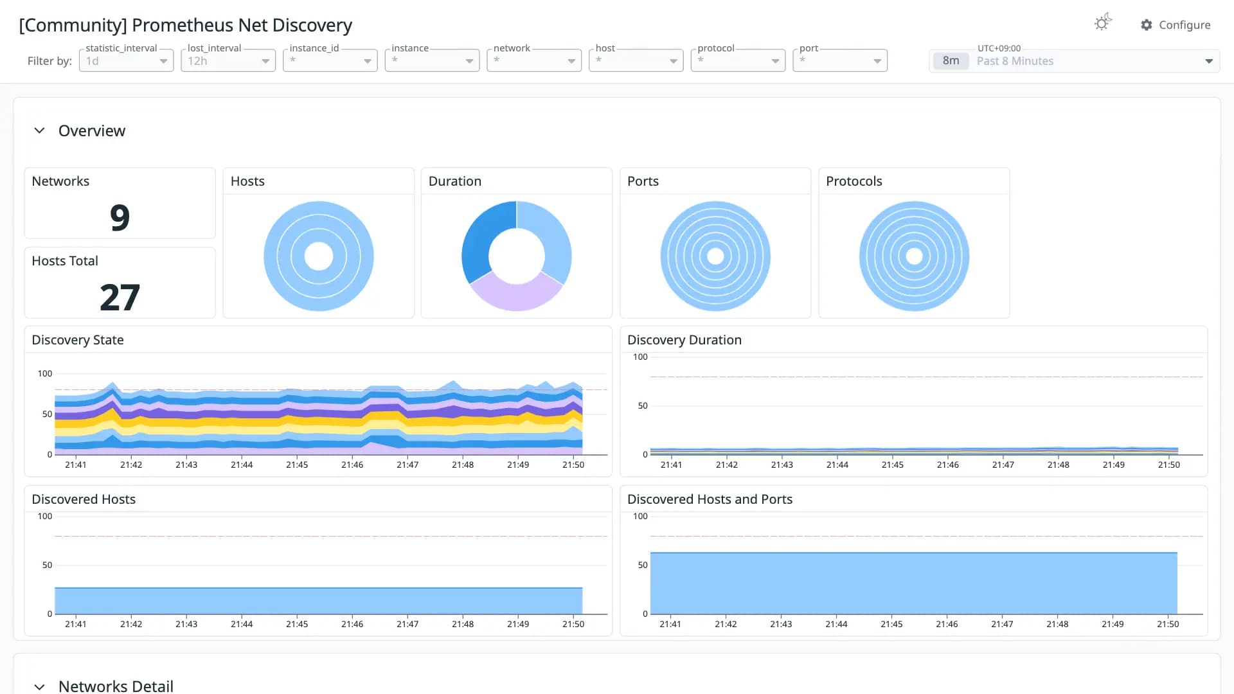Collapse the Networks Detail section chevron
This screenshot has width=1234, height=694.
click(x=39, y=686)
